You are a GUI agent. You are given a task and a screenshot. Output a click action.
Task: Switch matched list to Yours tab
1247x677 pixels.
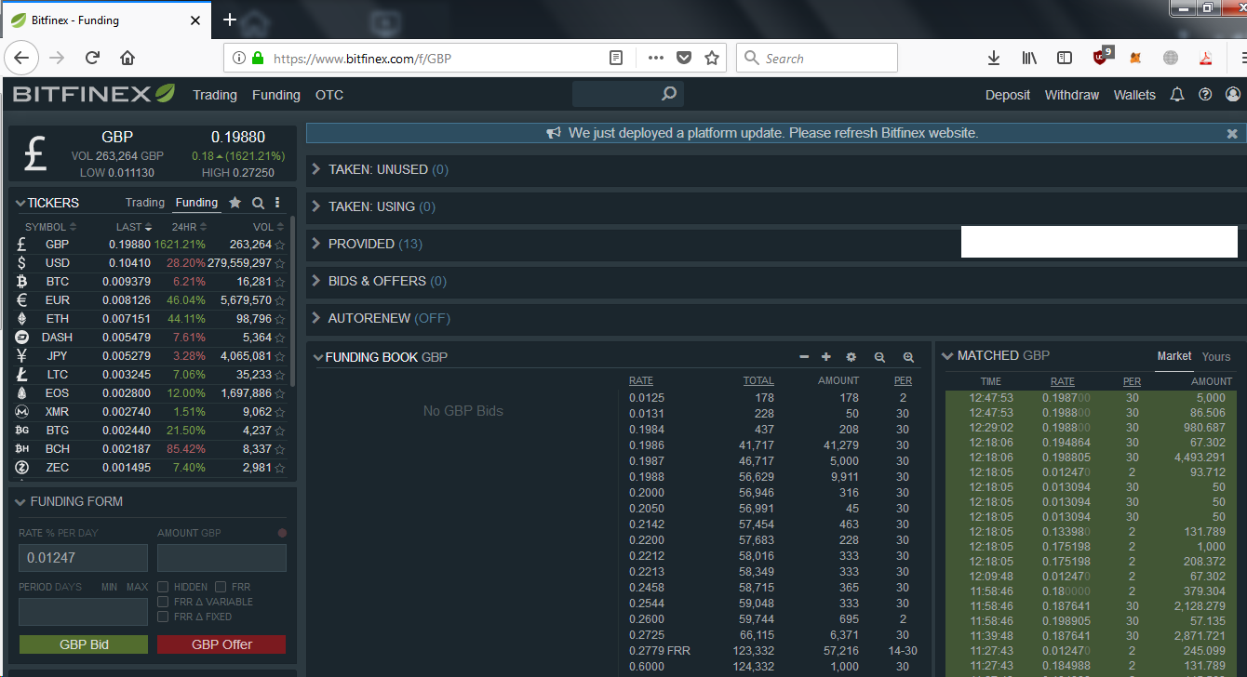click(1216, 356)
